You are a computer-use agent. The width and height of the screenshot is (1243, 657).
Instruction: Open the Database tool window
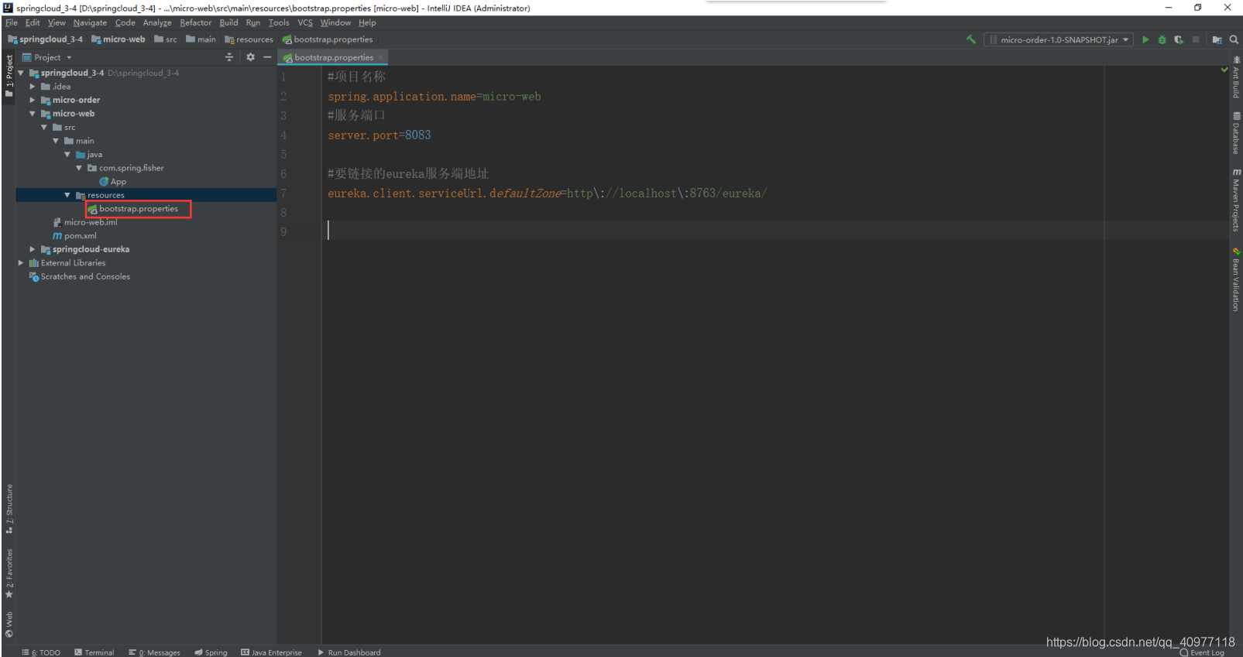click(1236, 133)
